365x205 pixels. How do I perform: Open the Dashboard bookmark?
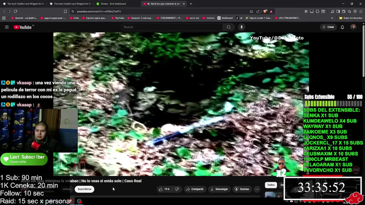click(x=225, y=18)
